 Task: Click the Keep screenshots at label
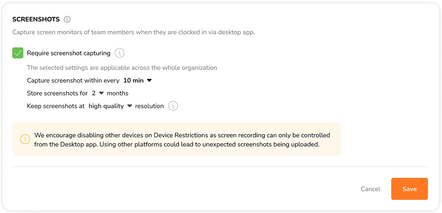(x=56, y=106)
